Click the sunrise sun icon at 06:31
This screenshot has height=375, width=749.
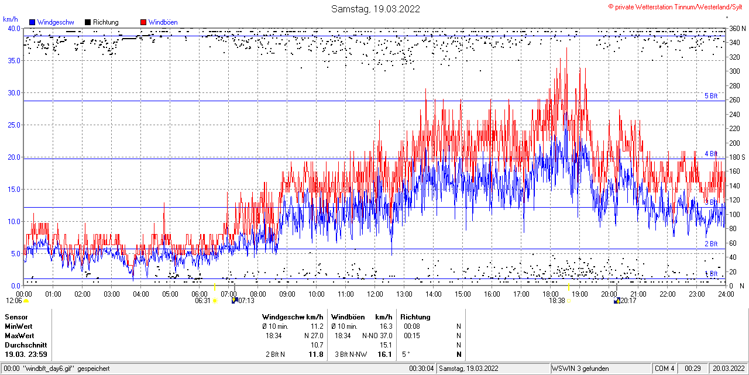point(215,301)
